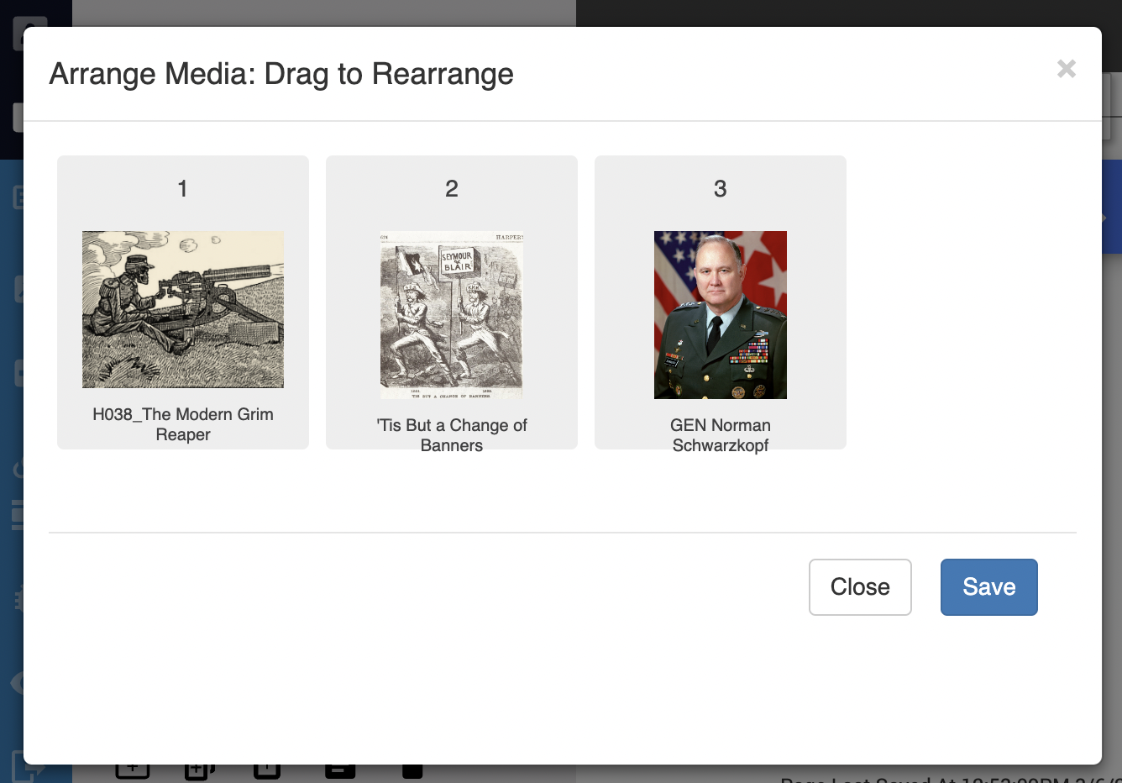Screen dimensions: 1122x783
Task: Select The Modern Grim Reaper thumbnail
Action: tap(183, 309)
